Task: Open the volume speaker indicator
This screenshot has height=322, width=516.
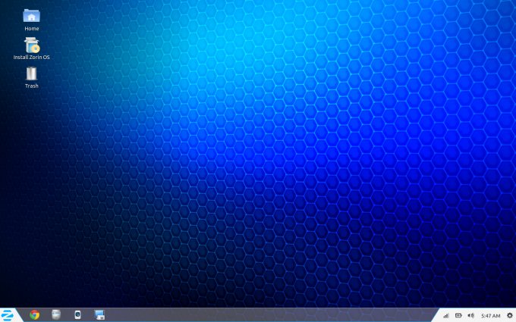Action: coord(471,315)
